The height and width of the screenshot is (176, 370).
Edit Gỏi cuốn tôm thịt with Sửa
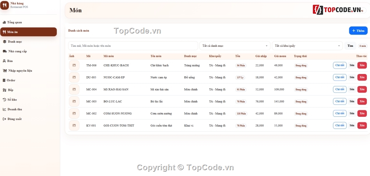[x=352, y=125]
